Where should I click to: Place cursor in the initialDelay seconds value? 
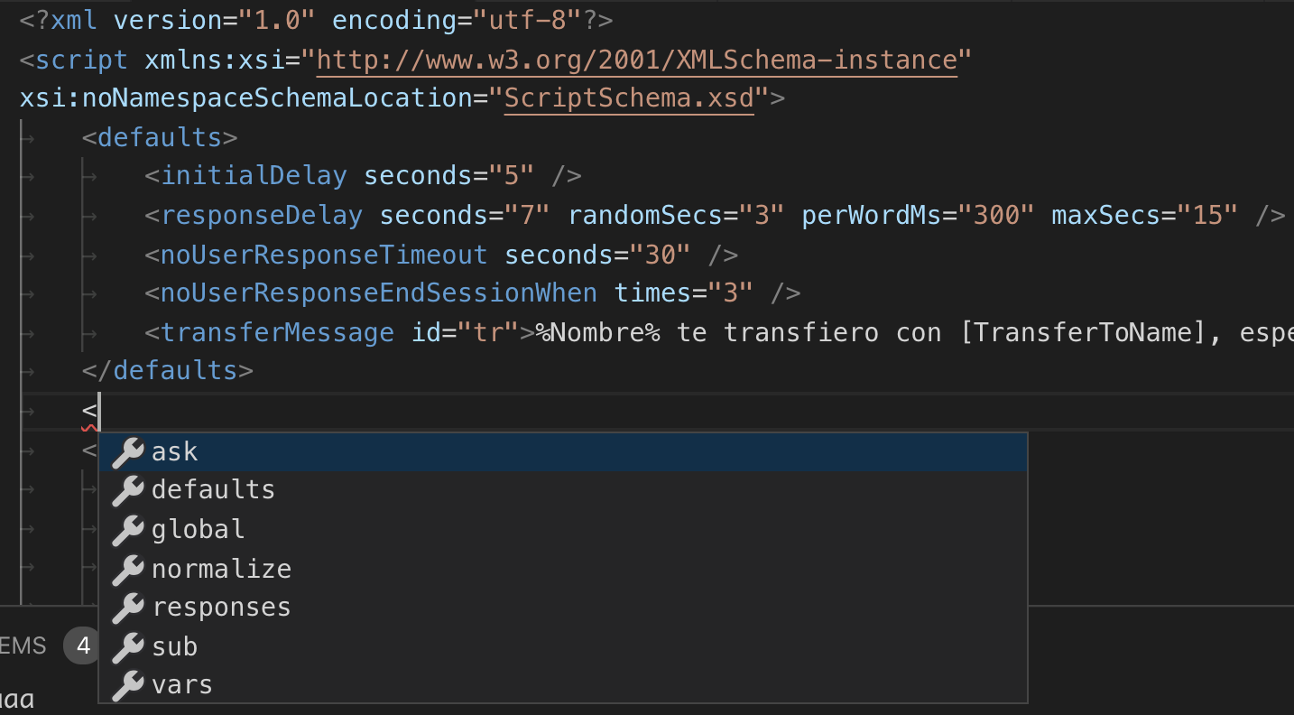tap(512, 175)
